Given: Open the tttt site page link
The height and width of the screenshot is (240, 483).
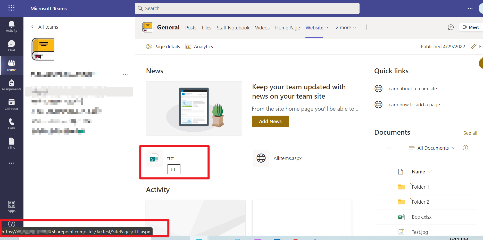Looking at the screenshot, I should click(170, 158).
